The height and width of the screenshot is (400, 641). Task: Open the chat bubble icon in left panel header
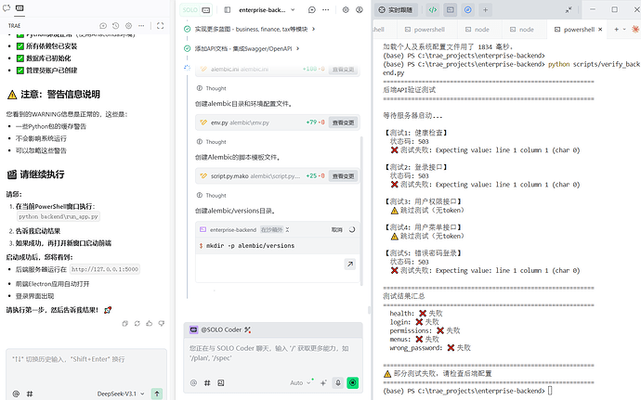tap(7, 7)
